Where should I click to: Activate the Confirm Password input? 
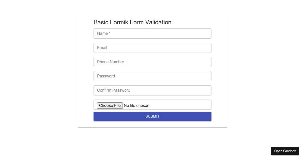coord(152,90)
